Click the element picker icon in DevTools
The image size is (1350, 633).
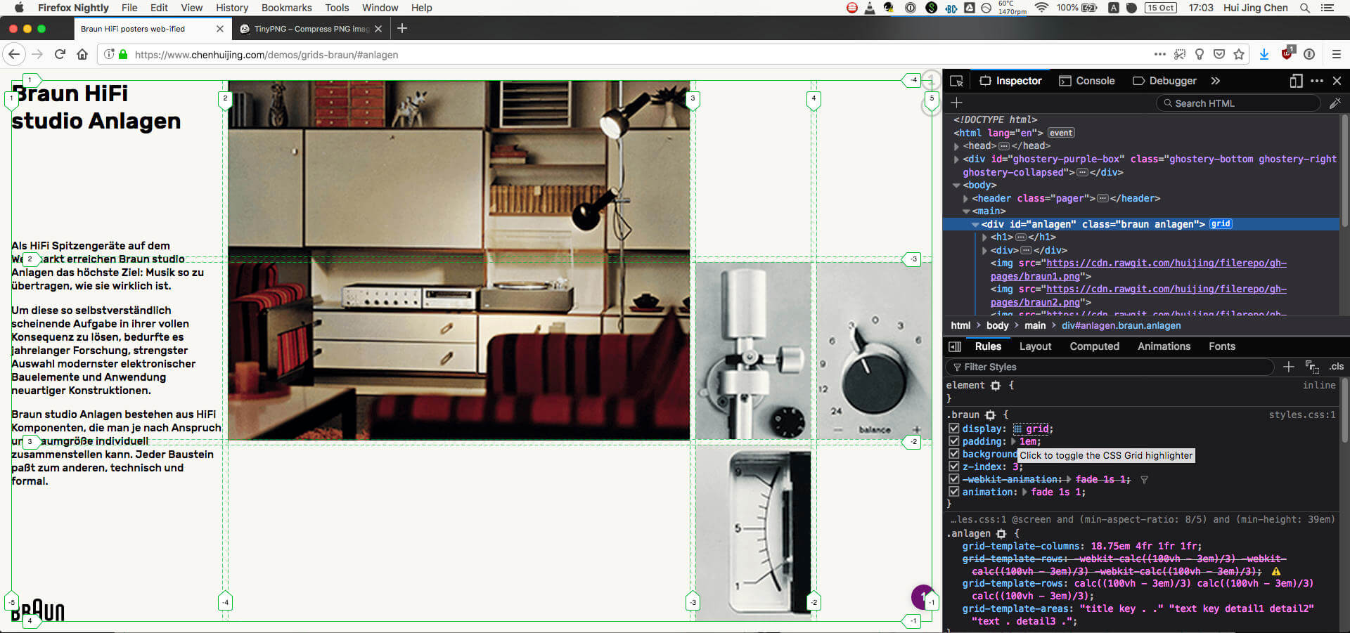pyautogui.click(x=956, y=81)
